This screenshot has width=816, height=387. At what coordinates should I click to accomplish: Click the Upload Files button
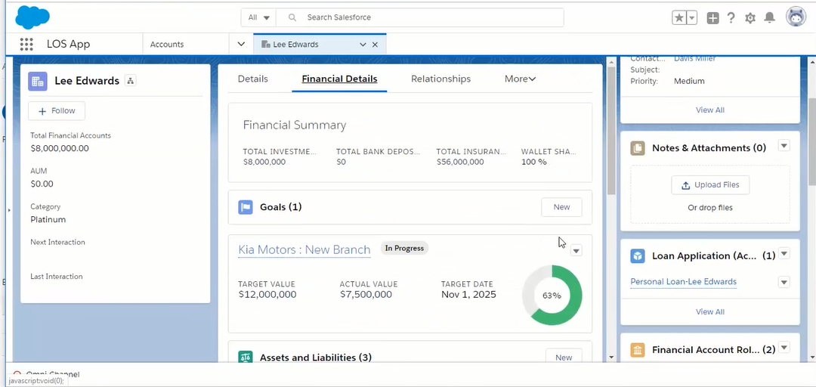point(710,185)
